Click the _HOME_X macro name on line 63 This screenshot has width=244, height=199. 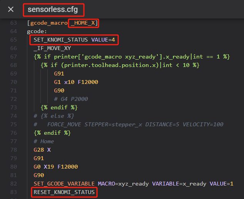84,23
